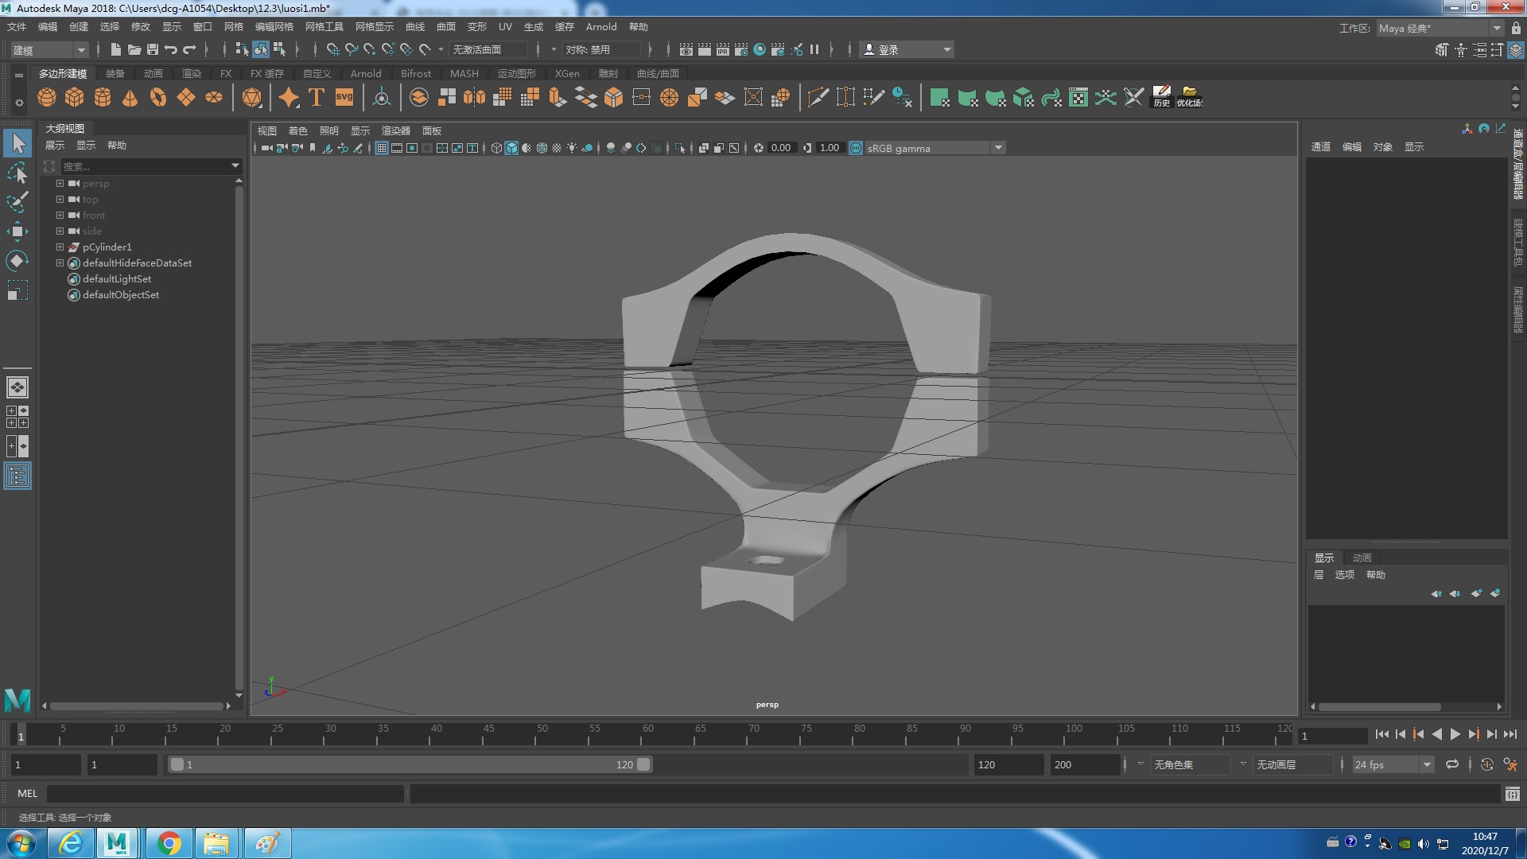Click the optimize scene folder shelf icon
Screen dimensions: 1527x859
[x=1190, y=97]
